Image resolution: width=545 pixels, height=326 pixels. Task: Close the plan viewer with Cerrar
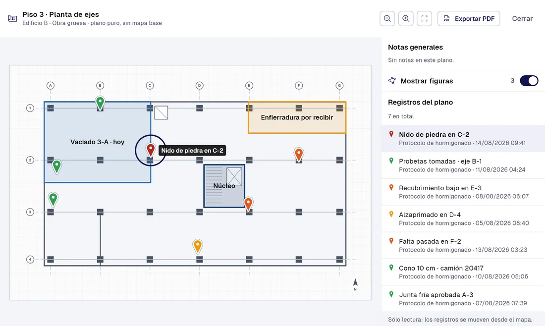pyautogui.click(x=522, y=18)
